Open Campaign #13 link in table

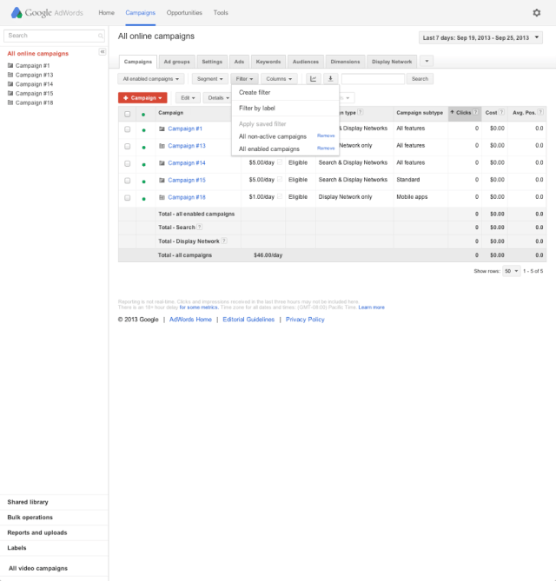pos(187,146)
